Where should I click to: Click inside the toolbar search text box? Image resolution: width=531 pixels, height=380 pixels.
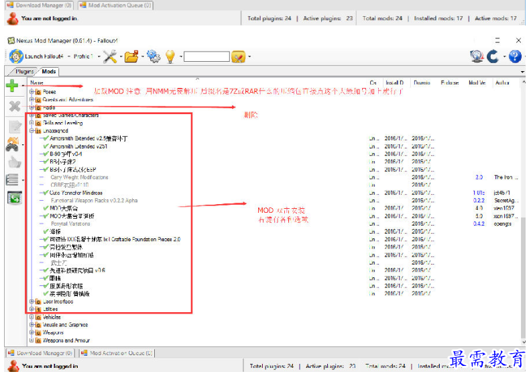(206, 56)
